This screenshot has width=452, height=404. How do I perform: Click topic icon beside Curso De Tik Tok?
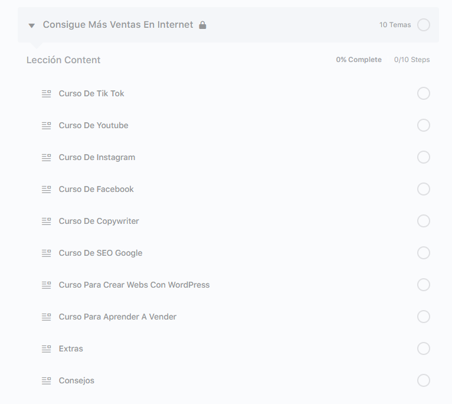[46, 93]
